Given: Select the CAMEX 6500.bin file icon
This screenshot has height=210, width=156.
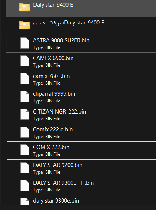Looking at the screenshot, I should click(x=24, y=61).
